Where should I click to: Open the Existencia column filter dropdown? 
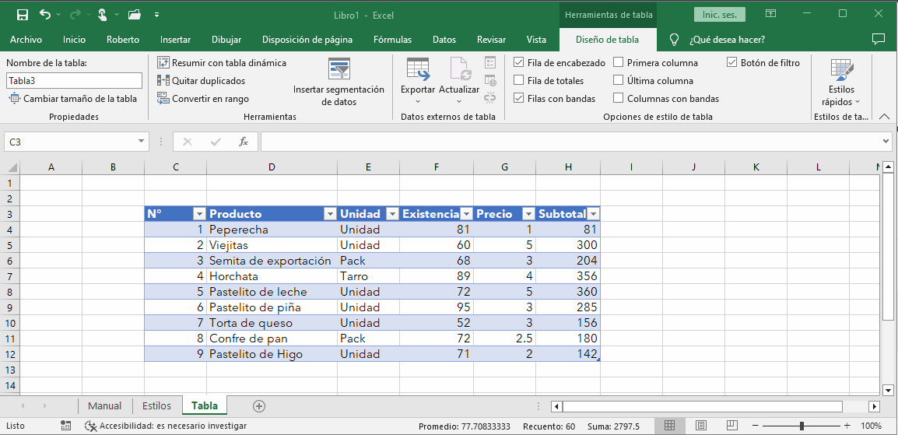click(x=467, y=214)
